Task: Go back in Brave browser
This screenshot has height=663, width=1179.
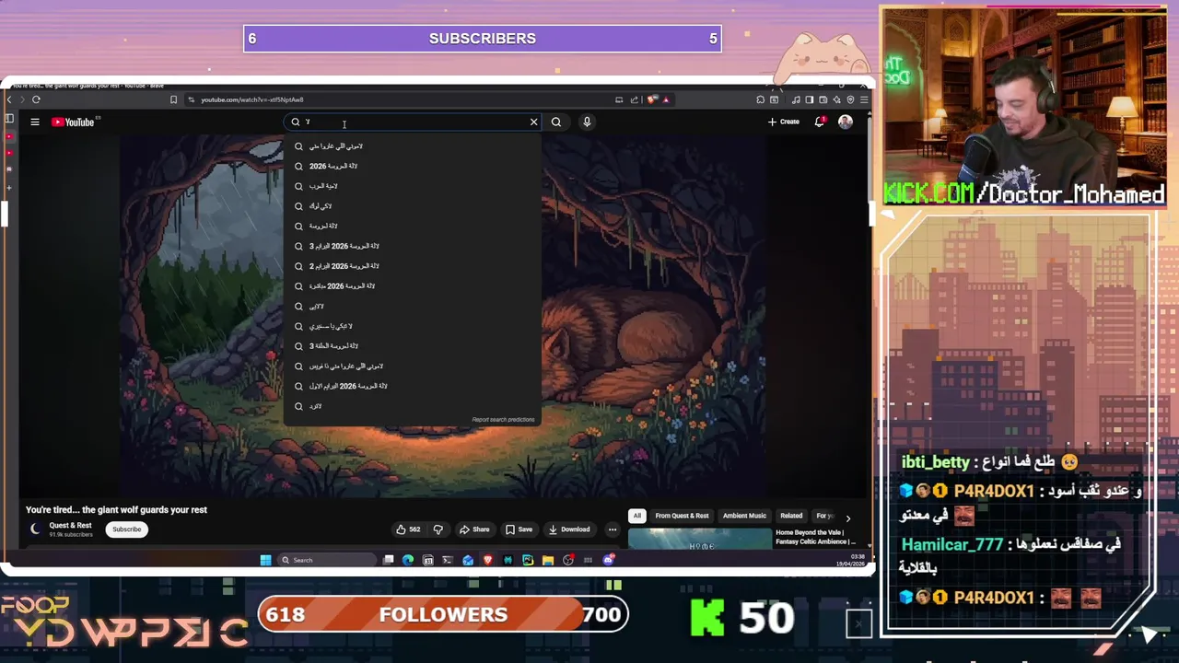Action: (x=10, y=99)
